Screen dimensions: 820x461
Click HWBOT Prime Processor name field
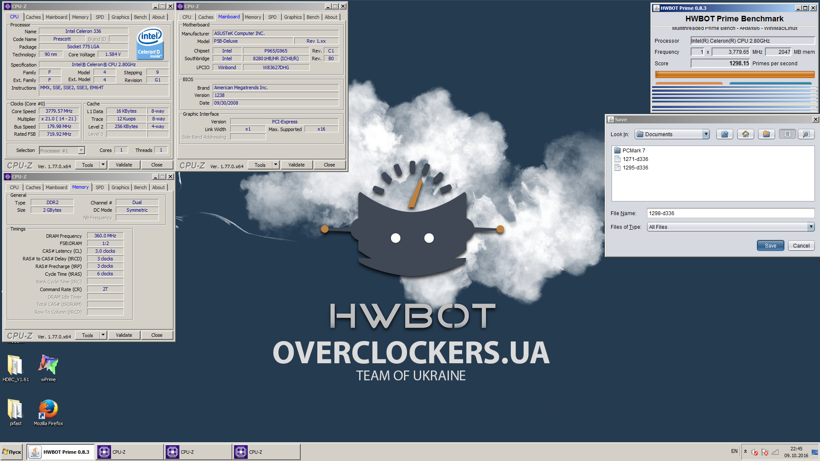pos(753,41)
